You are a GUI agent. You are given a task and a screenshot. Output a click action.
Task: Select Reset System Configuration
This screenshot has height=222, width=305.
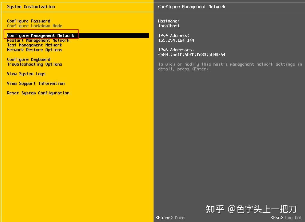(x=38, y=93)
